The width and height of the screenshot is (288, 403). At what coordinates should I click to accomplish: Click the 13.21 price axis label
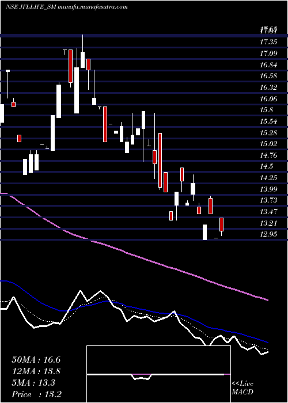pyautogui.click(x=268, y=223)
